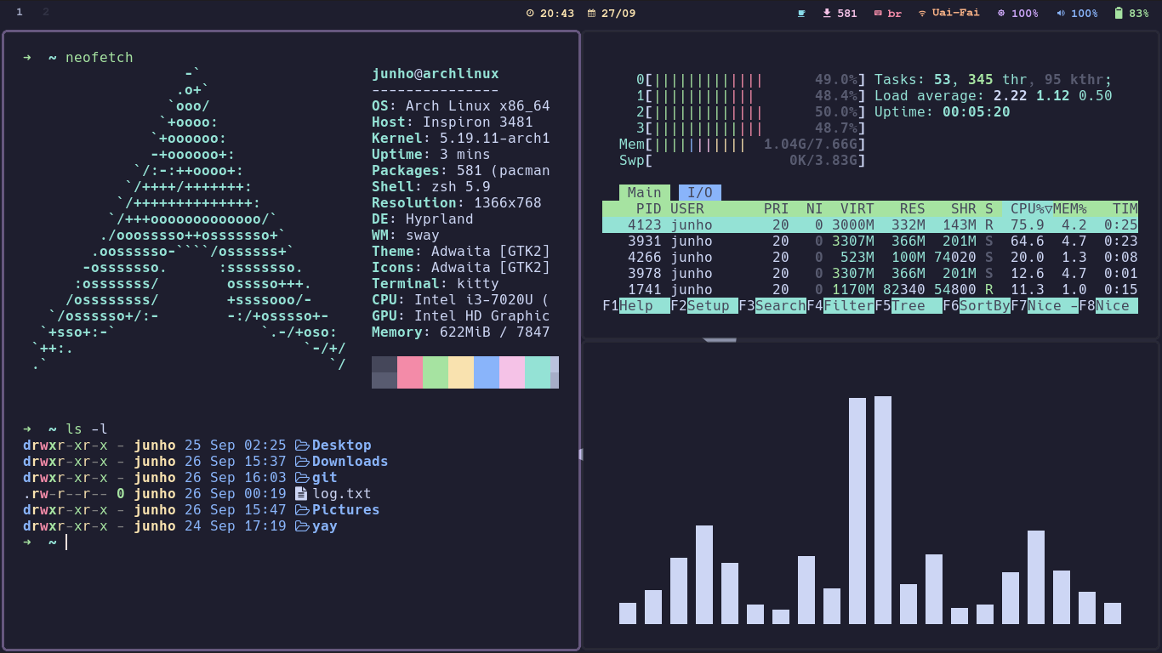The image size is (1162, 653).
Task: Click the yellow swatch in neofetch palette
Action: [461, 372]
